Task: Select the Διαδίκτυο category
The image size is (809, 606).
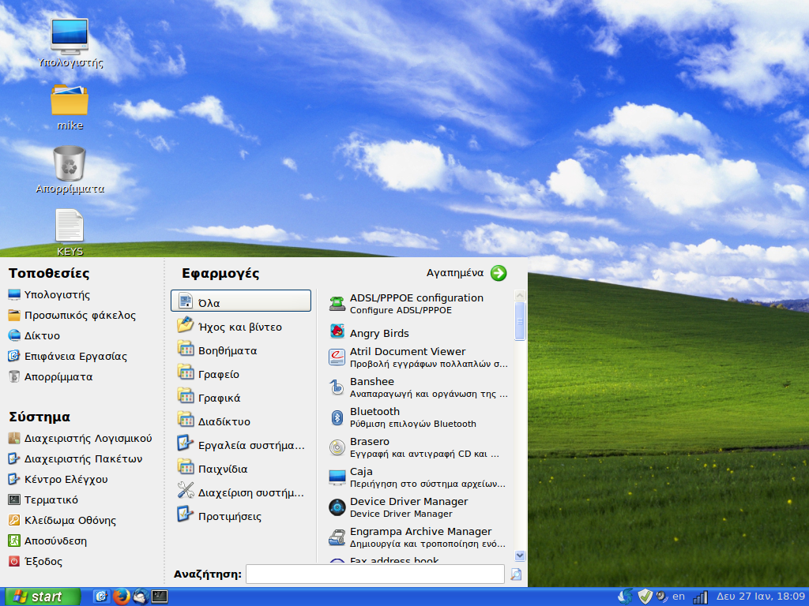Action: 241,421
